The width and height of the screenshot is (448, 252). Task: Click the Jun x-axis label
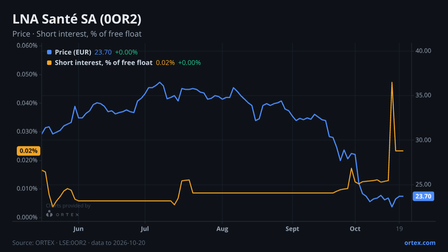coord(78,229)
